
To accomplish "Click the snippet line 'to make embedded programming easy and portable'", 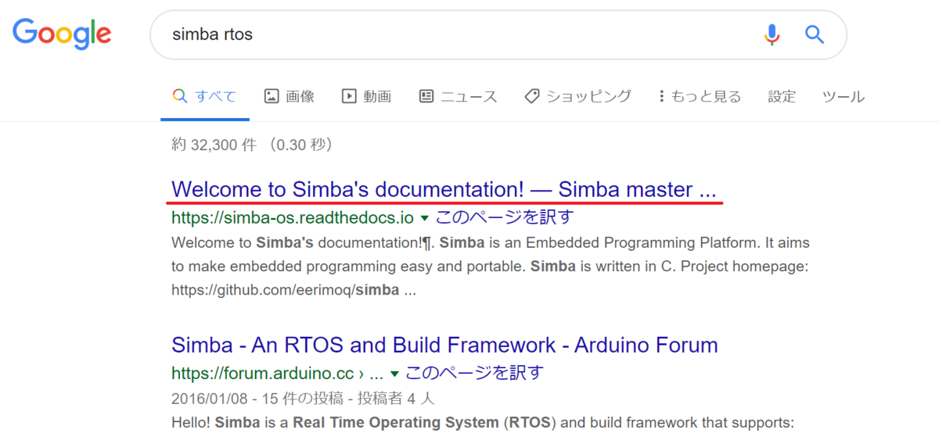I will (x=349, y=267).
